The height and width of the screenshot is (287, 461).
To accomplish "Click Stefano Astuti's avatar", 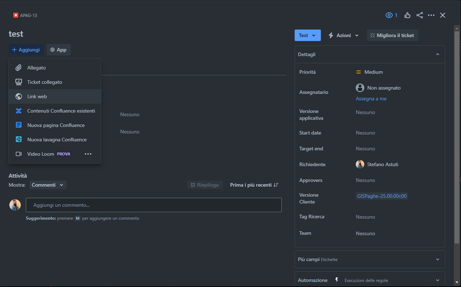I will tap(360, 164).
